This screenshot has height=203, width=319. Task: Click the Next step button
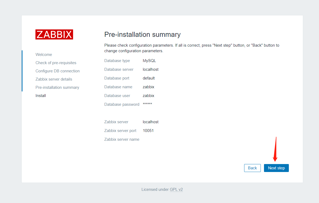276,168
